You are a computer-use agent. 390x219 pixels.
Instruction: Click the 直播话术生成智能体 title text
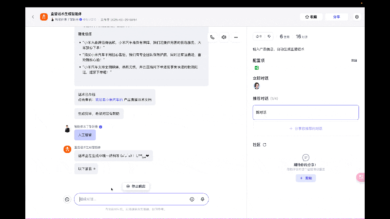66,14
